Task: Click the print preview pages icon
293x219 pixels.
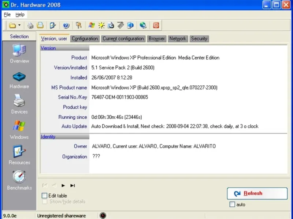Action: pyautogui.click(x=40, y=25)
